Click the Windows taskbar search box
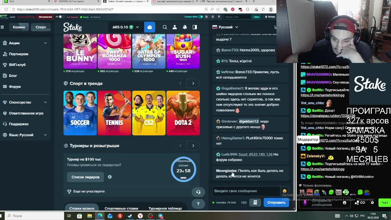Screen dimensions: 391x220 34,216
